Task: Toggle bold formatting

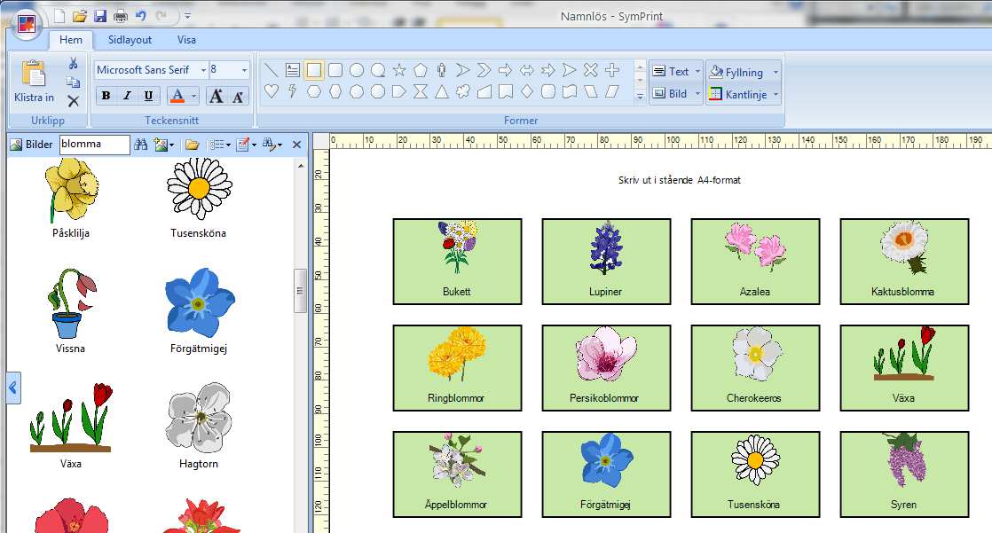Action: (106, 96)
